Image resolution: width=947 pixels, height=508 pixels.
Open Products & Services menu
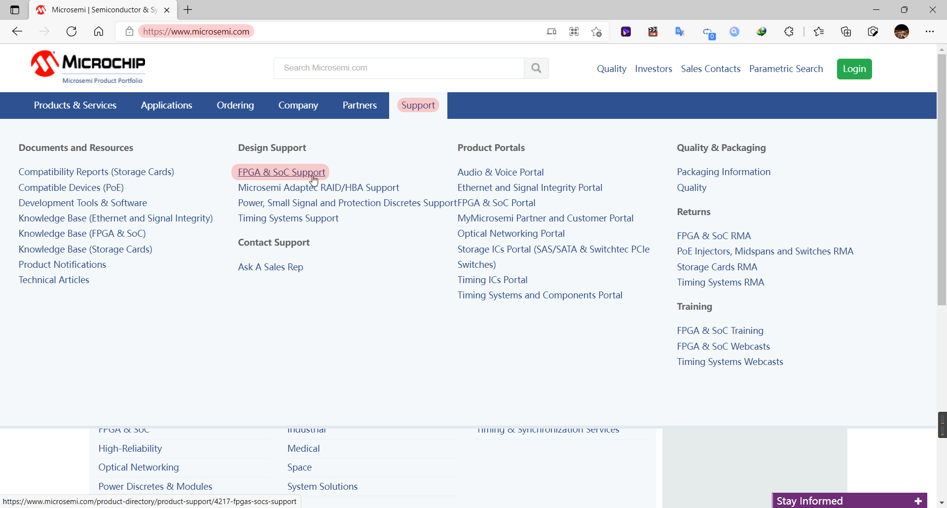[75, 105]
